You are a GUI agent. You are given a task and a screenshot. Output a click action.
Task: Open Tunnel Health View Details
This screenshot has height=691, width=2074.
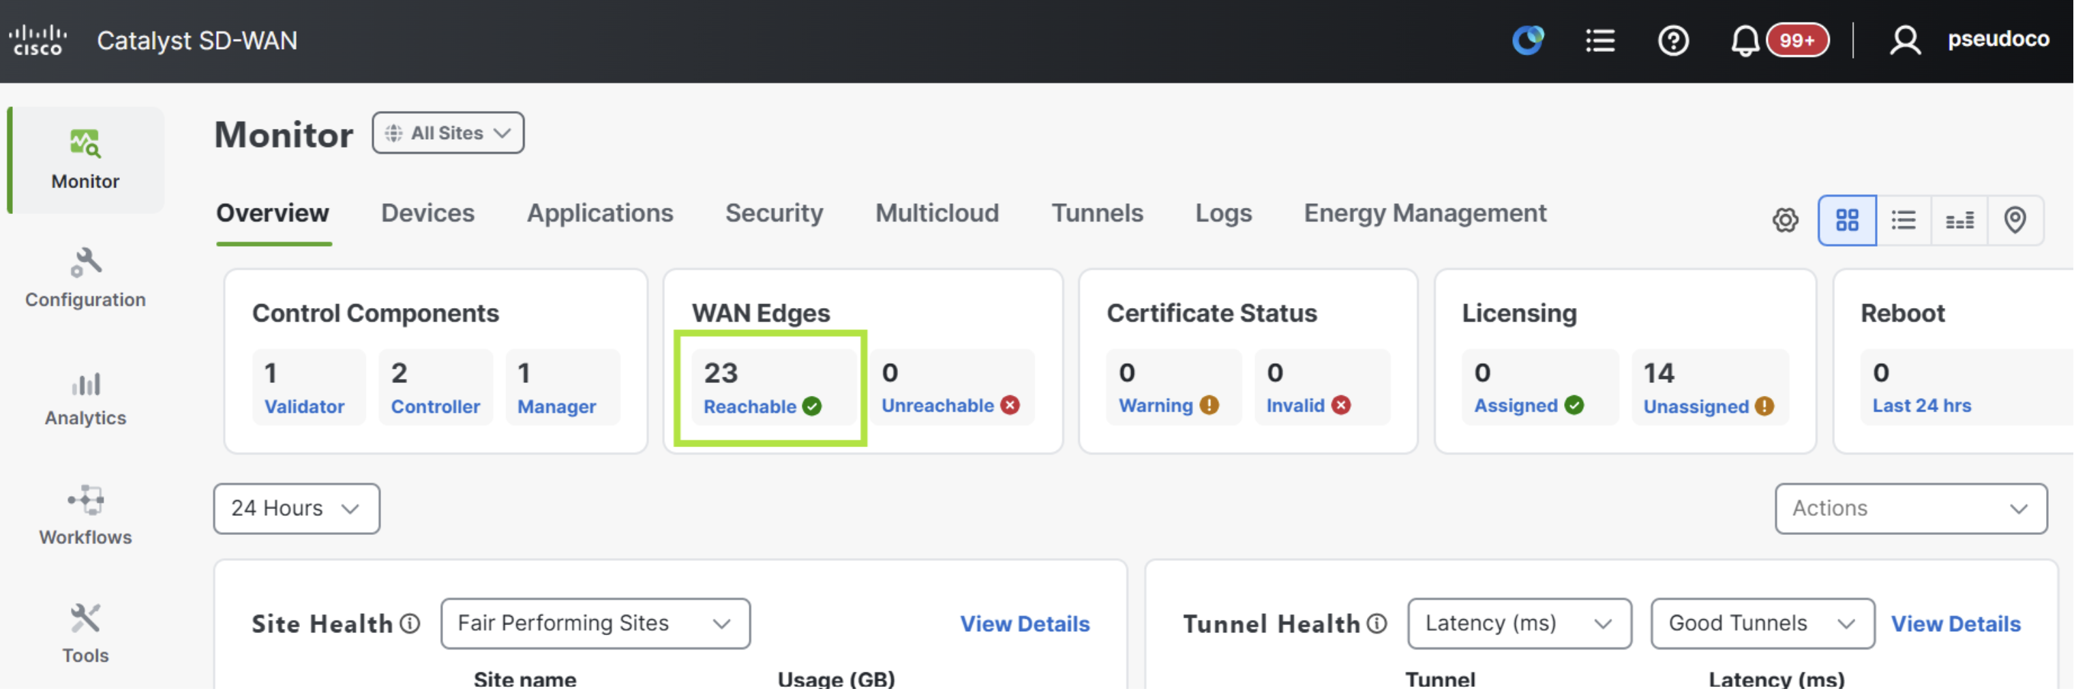coord(1955,624)
